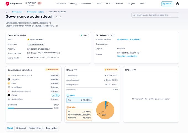Click the Deposit value A100.00k
The image size is (188, 133).
[x=121, y=48]
